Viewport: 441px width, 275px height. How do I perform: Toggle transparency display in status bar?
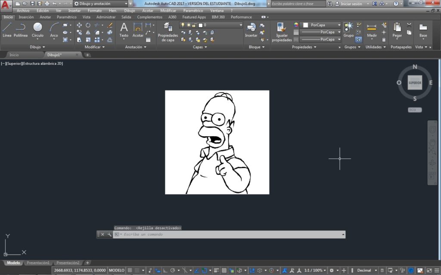(x=224, y=270)
